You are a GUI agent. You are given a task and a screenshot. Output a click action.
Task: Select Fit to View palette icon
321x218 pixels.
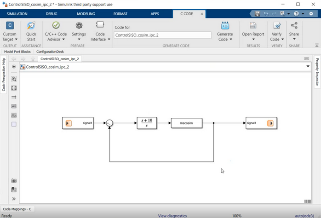click(14, 88)
